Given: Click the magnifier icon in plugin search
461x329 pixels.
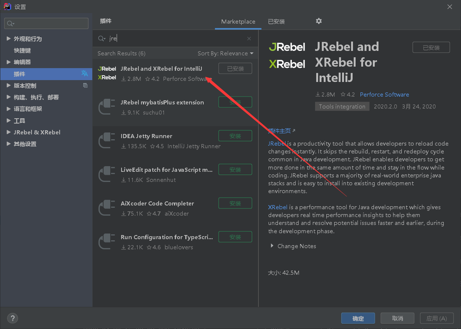Looking at the screenshot, I should 101,39.
